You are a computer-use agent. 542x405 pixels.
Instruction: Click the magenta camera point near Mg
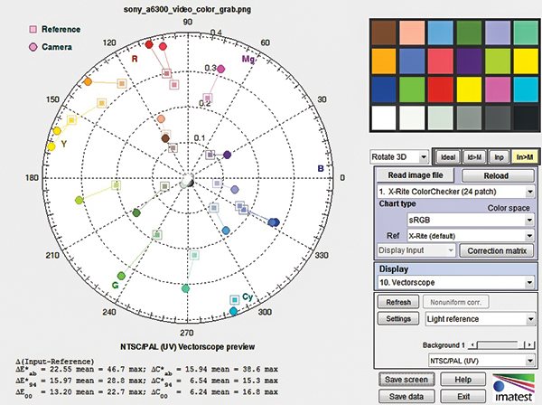[x=221, y=70]
